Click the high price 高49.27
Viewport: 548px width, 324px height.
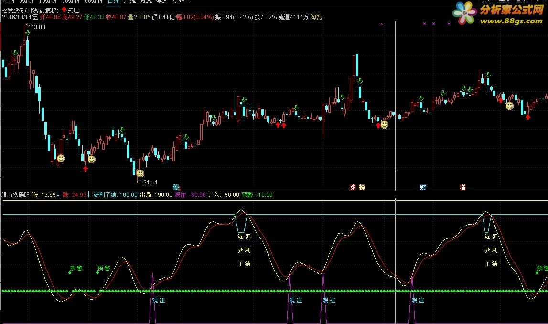point(72,17)
